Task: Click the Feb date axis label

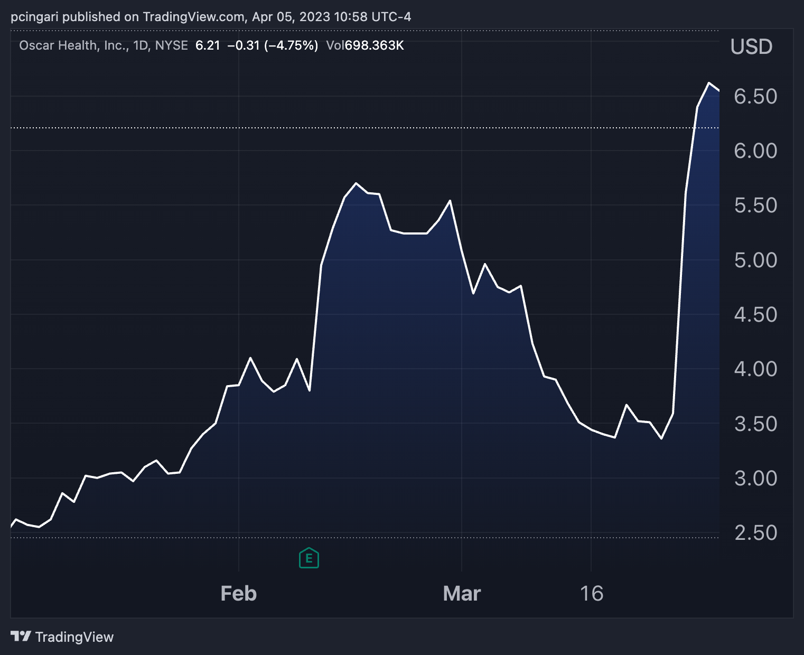Action: [239, 594]
